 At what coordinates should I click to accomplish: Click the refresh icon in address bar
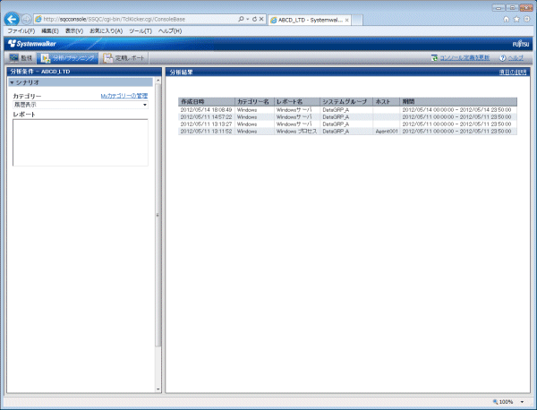point(253,19)
